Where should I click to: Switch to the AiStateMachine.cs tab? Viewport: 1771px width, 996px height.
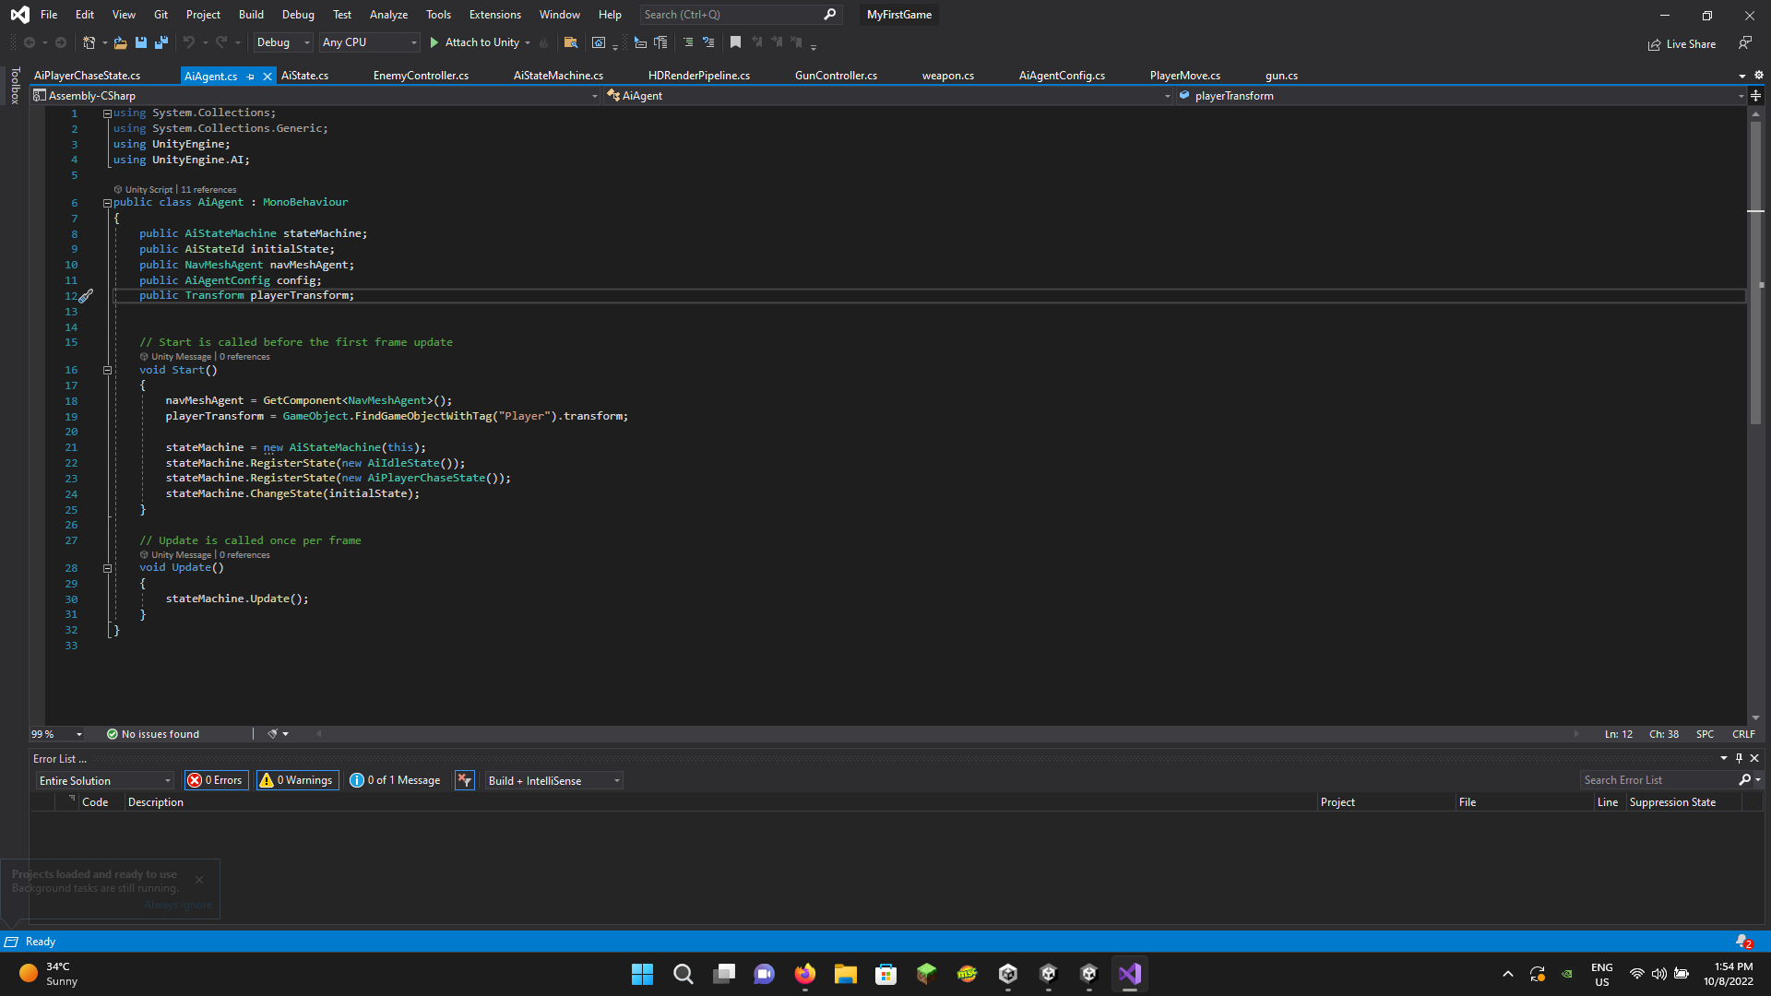pyautogui.click(x=558, y=76)
